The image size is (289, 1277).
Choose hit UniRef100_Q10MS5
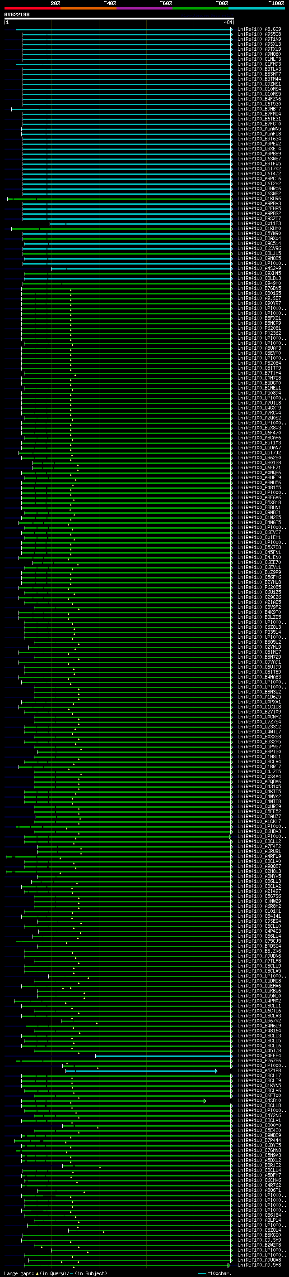259,94
